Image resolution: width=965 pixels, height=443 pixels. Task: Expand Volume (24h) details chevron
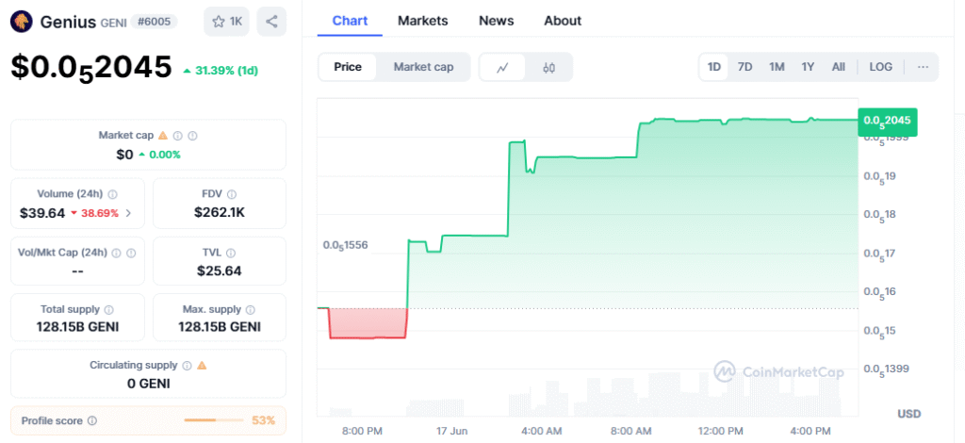tap(128, 214)
